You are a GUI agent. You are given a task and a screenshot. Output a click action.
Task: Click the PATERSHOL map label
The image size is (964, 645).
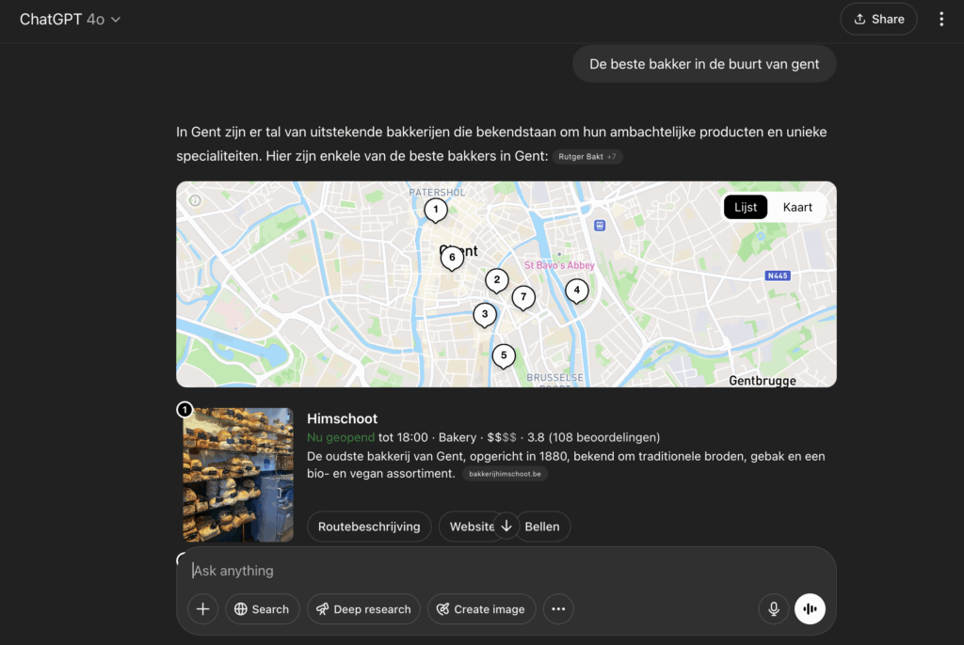(x=437, y=192)
